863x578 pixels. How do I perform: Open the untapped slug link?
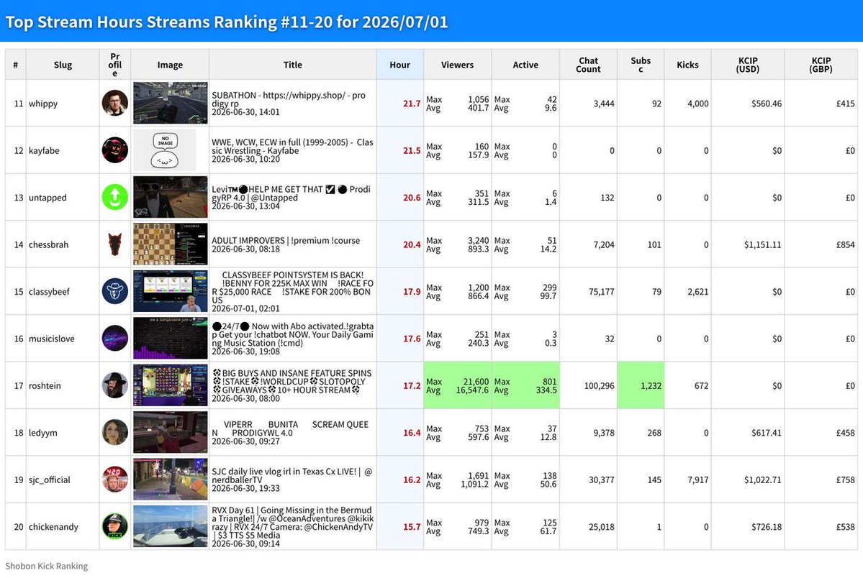[48, 198]
